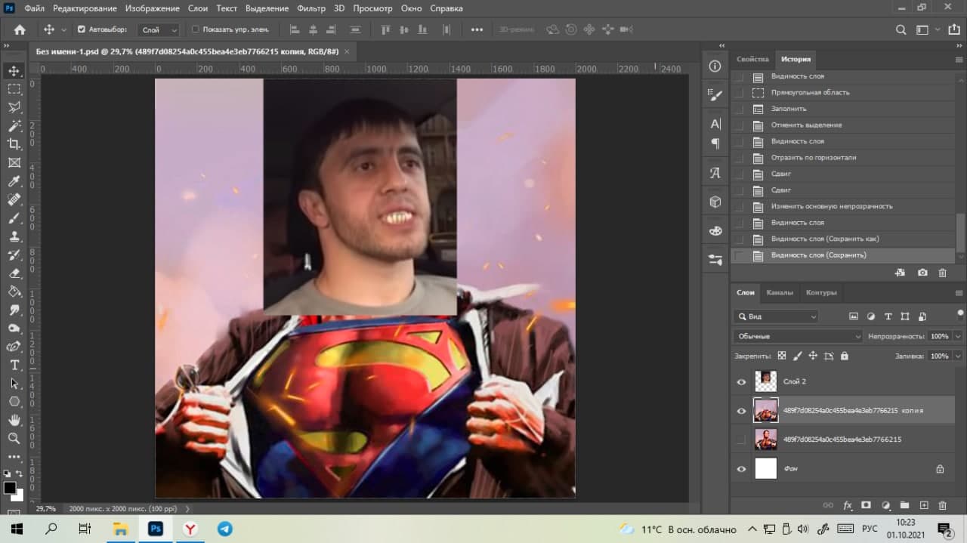This screenshot has width=967, height=543.
Task: Select the Rectangular Marquee tool
Action: (14, 89)
